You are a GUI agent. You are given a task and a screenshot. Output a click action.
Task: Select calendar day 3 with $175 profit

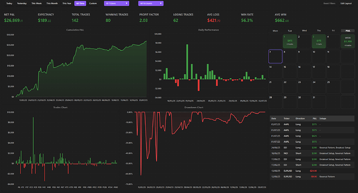(x=319, y=41)
